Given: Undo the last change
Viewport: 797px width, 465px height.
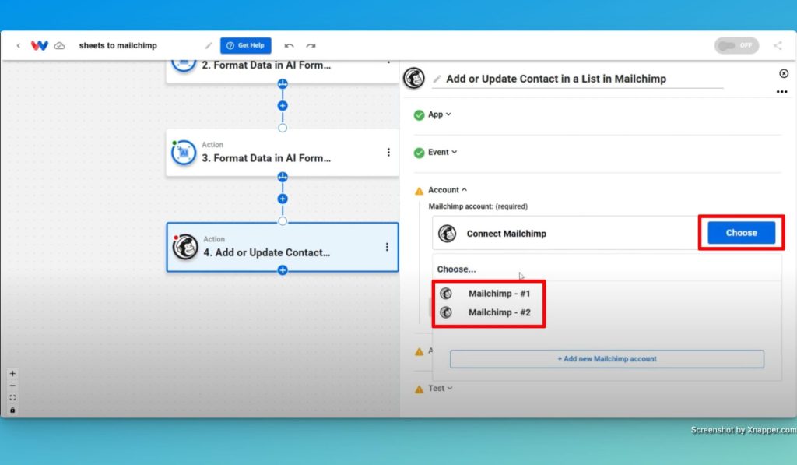Looking at the screenshot, I should click(289, 45).
